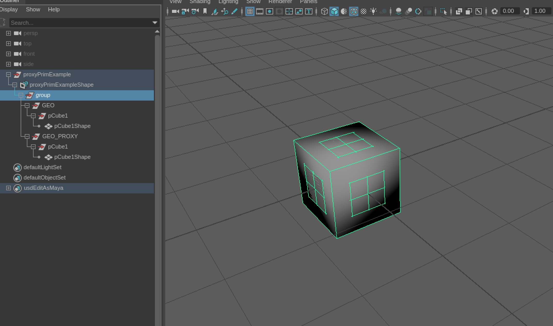Expand the usdEditAsMaya set

click(9, 188)
